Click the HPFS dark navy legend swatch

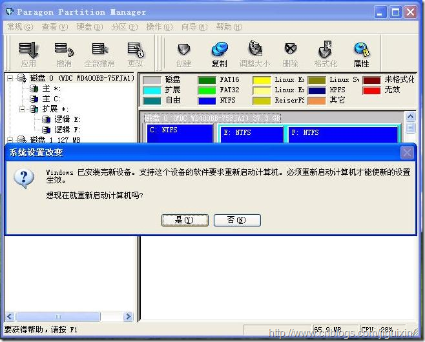(x=316, y=90)
